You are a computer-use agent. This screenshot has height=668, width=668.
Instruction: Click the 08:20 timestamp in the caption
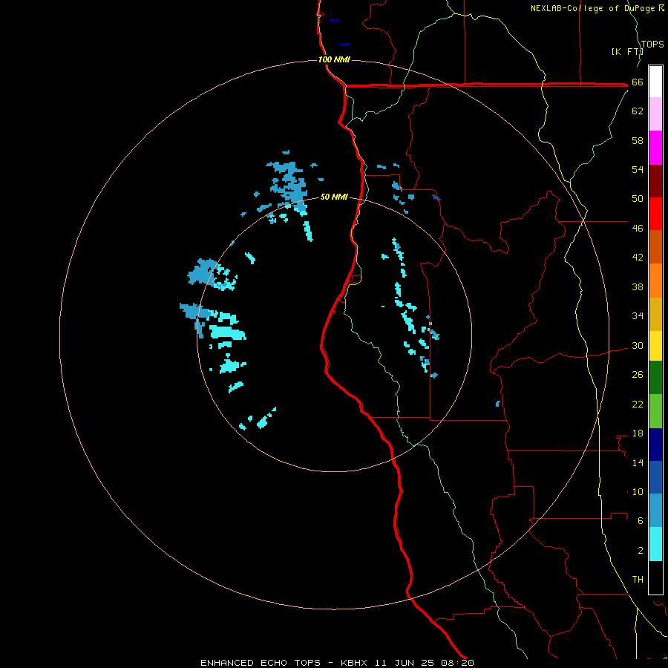tap(456, 663)
